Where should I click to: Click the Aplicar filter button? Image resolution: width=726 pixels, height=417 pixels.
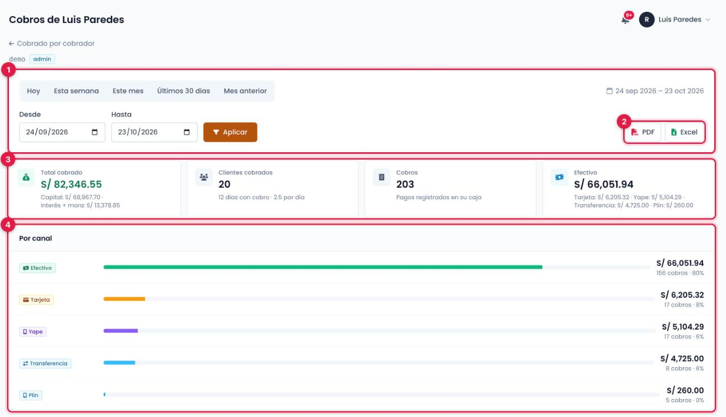[x=230, y=132]
